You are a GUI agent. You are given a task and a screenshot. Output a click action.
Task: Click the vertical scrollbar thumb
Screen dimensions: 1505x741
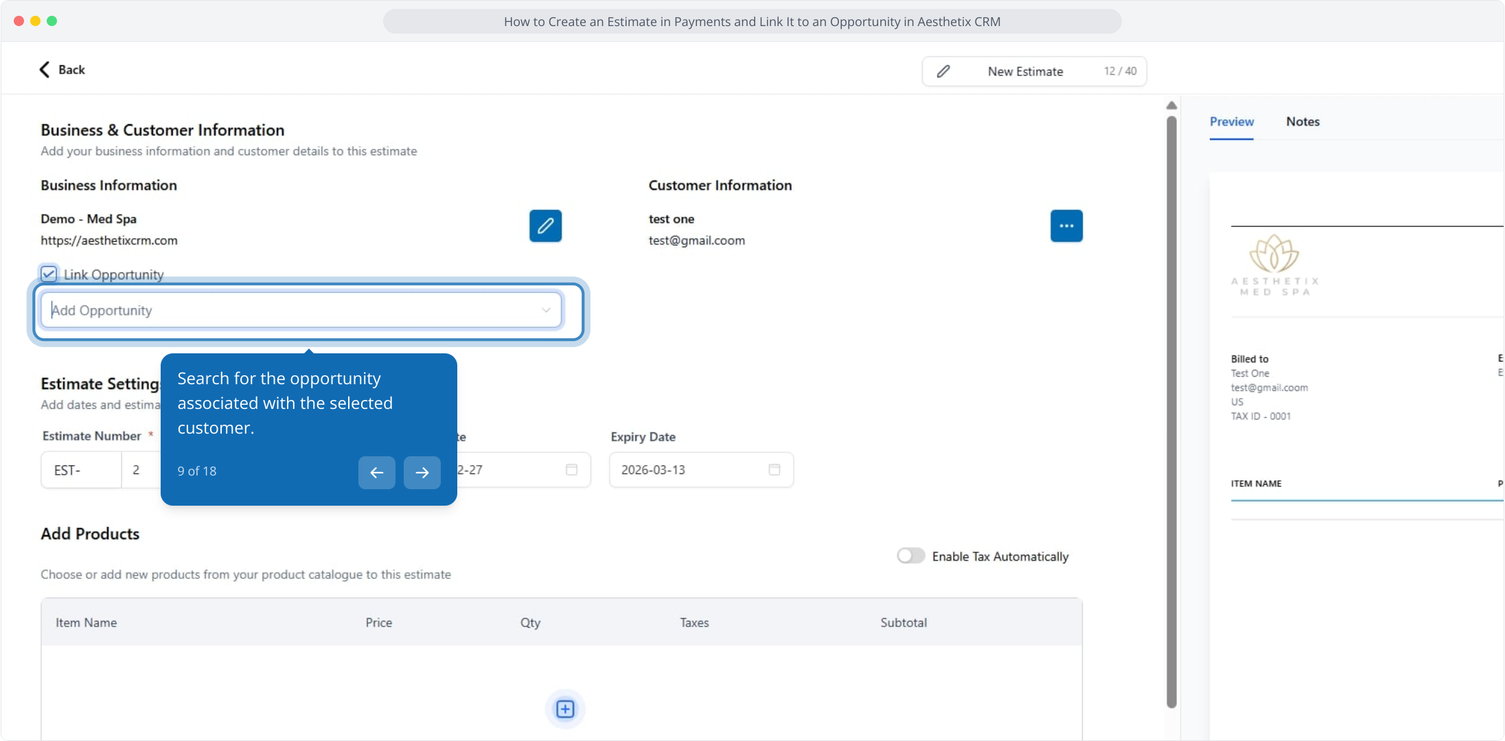1171,412
